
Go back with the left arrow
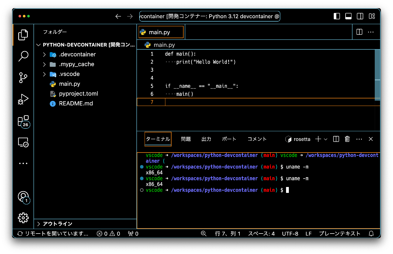tap(118, 16)
